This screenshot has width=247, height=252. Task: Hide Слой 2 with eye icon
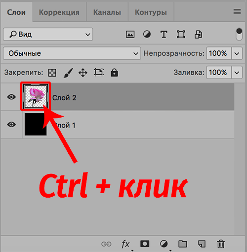[x=11, y=97]
